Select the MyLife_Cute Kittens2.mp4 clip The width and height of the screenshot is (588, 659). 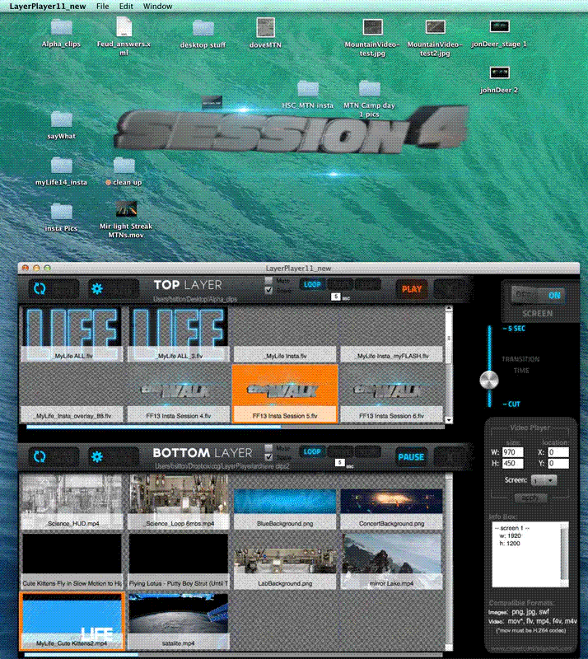point(72,622)
